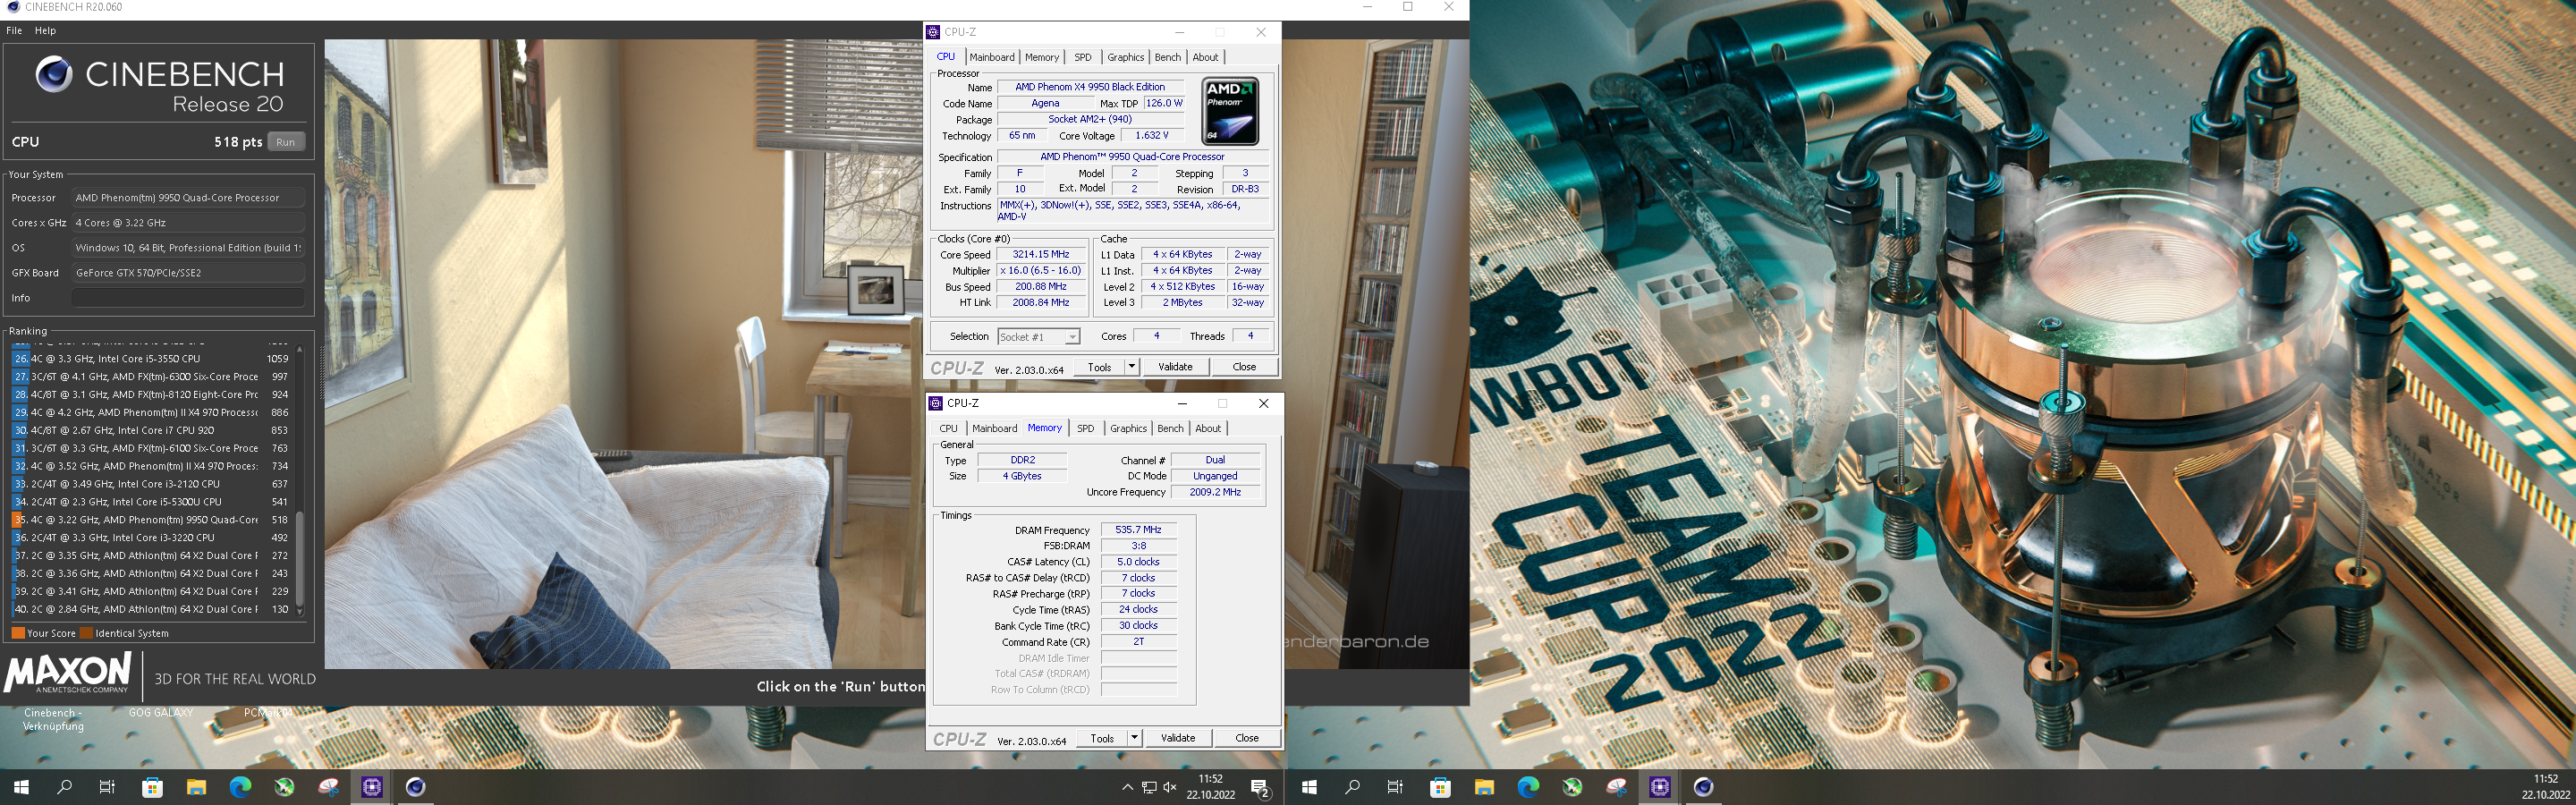Screen dimensions: 2576x805
Task: Open Task View on the taskbar with the system tray
Action: (x=107, y=787)
